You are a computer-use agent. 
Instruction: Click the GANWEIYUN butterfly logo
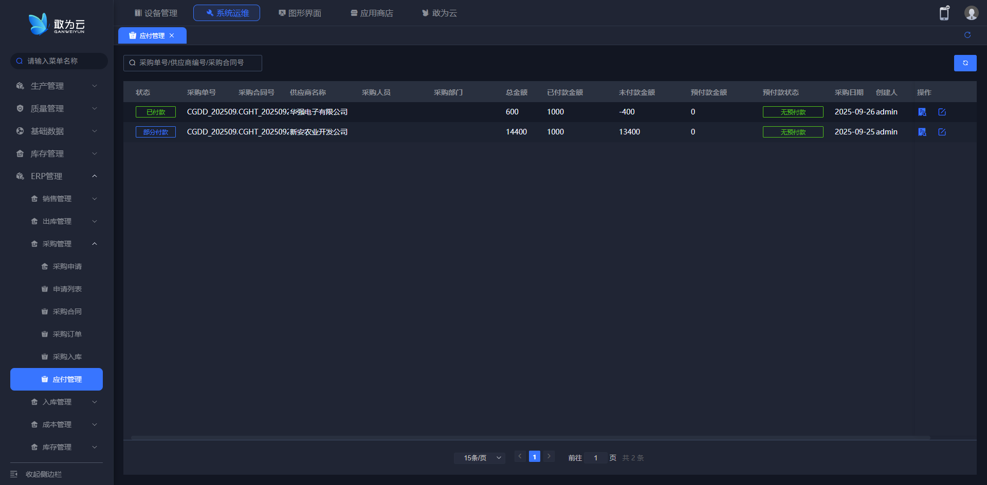pyautogui.click(x=57, y=24)
